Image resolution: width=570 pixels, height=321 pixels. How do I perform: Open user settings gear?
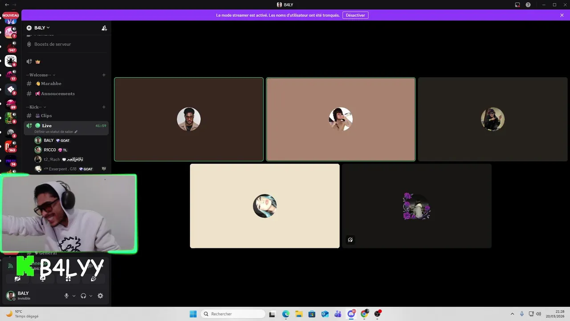tap(100, 296)
